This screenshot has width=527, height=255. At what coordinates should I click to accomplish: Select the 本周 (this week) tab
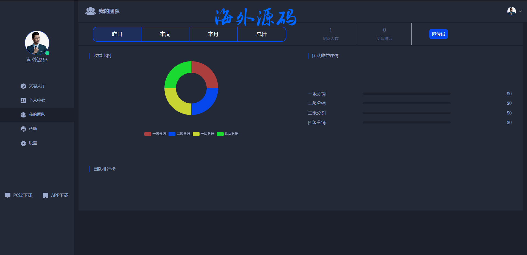click(165, 34)
